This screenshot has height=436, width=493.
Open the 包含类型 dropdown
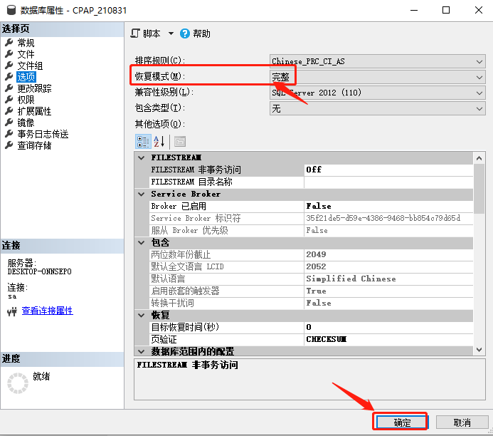(479, 108)
